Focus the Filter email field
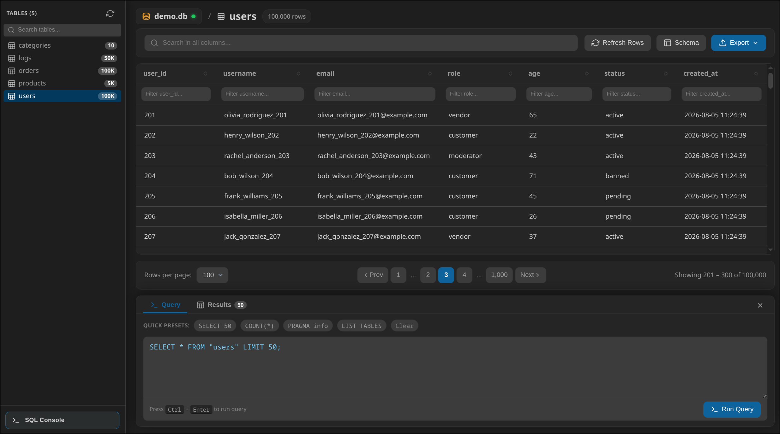780x434 pixels. click(x=375, y=94)
